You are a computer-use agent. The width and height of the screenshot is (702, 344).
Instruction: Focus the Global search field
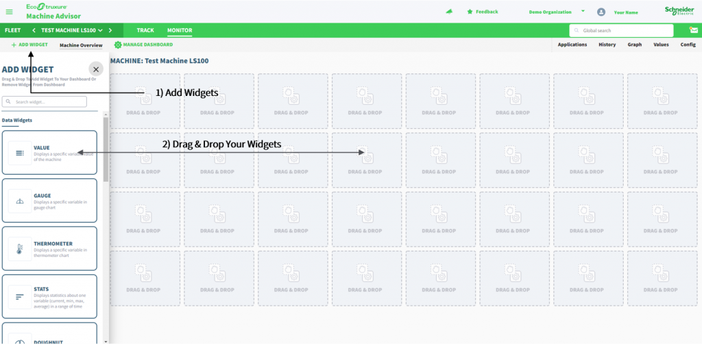(x=621, y=30)
